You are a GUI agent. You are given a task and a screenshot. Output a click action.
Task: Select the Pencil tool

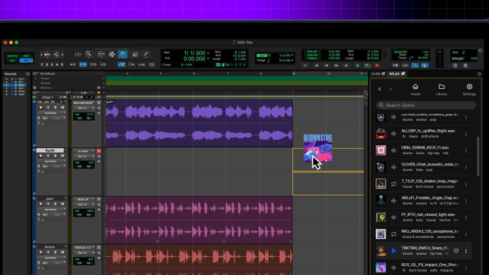point(146,54)
